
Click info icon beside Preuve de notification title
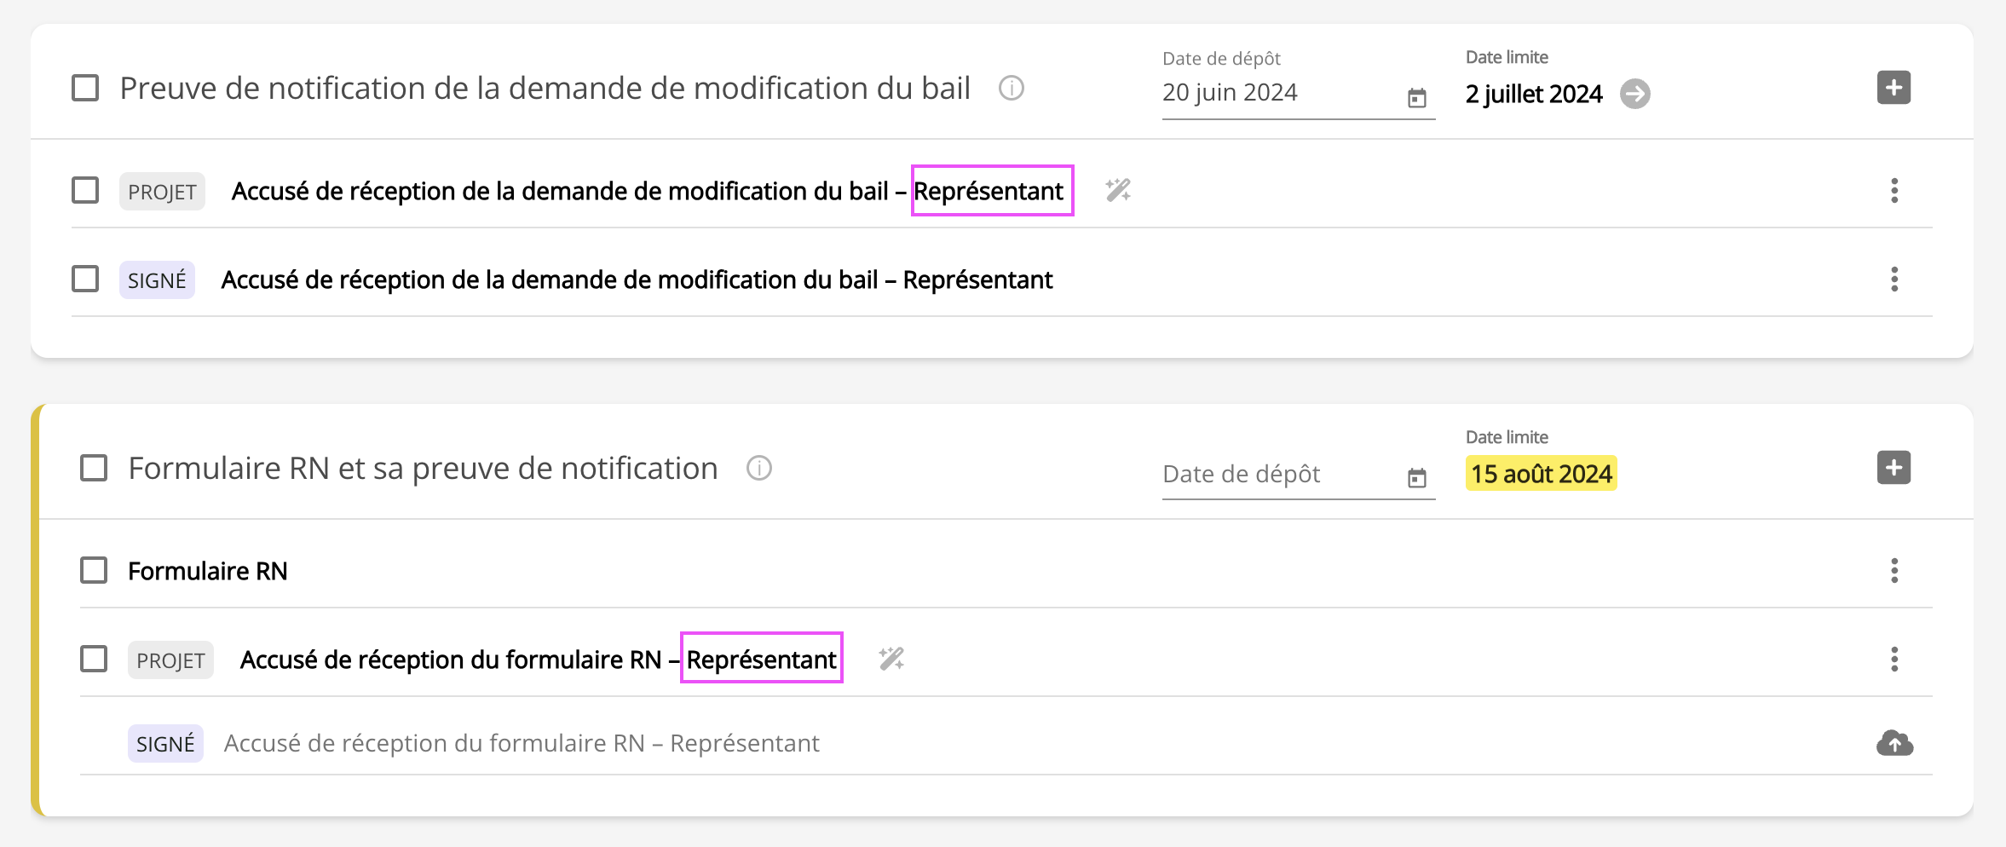1011,88
